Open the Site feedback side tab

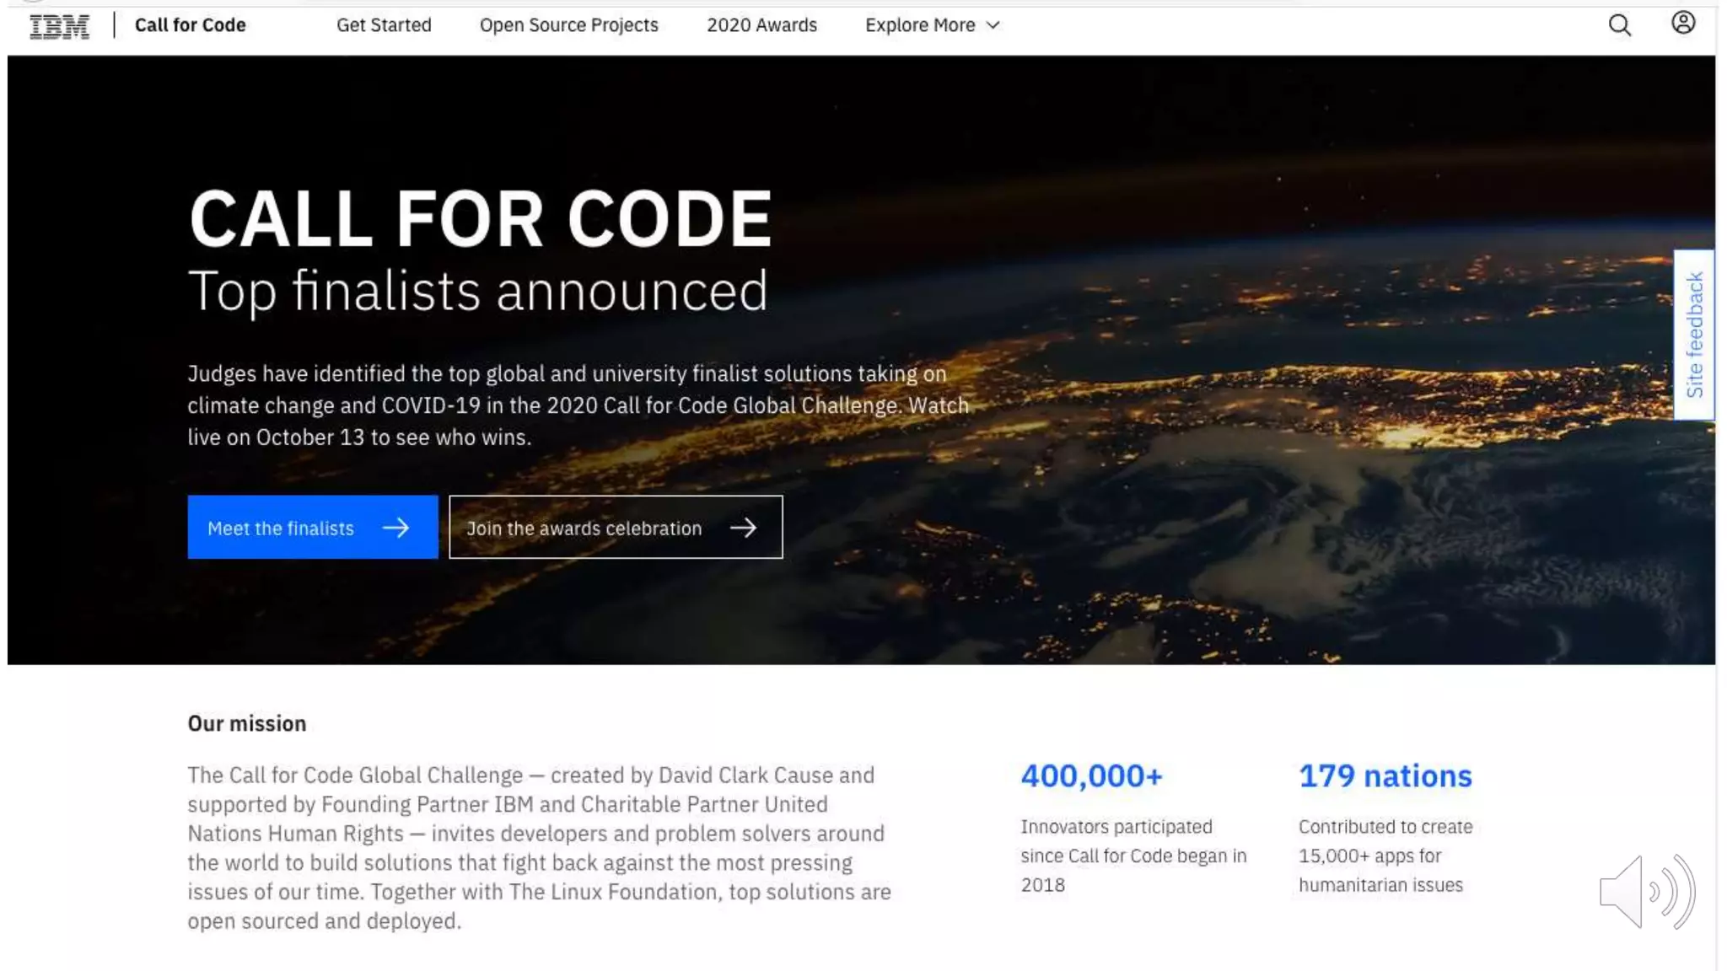pyautogui.click(x=1694, y=335)
